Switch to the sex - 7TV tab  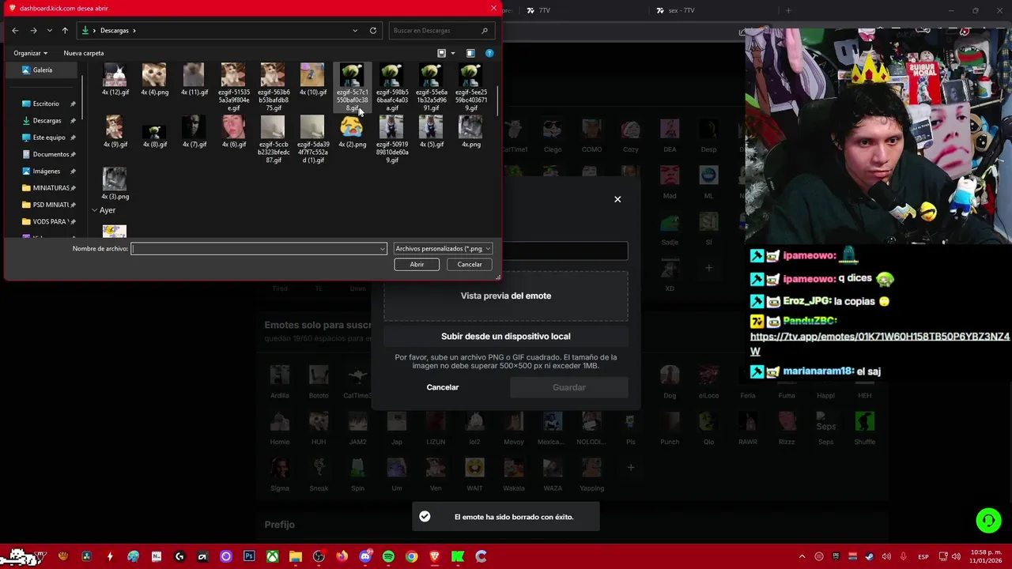(x=682, y=10)
